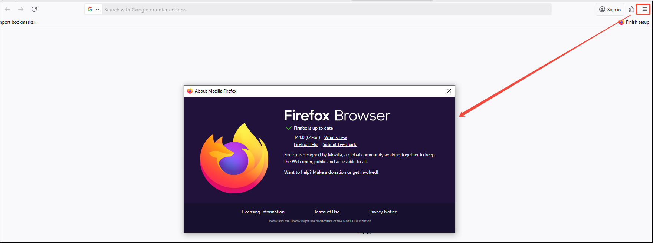
Task: Open the Firefox hamburger application menu
Action: [x=644, y=9]
